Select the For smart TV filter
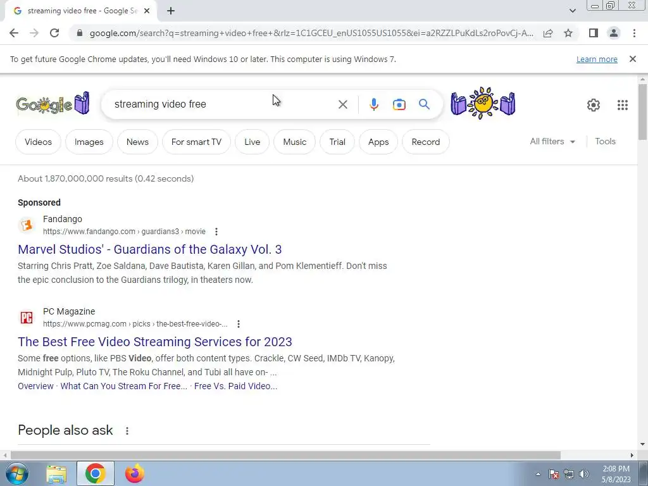The width and height of the screenshot is (648, 486). tap(196, 142)
